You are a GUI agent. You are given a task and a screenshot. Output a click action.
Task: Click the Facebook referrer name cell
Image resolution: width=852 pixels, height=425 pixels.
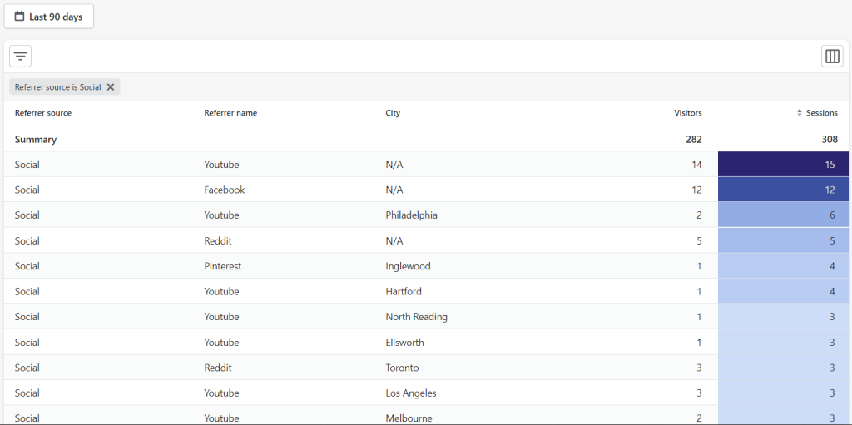pyautogui.click(x=225, y=190)
